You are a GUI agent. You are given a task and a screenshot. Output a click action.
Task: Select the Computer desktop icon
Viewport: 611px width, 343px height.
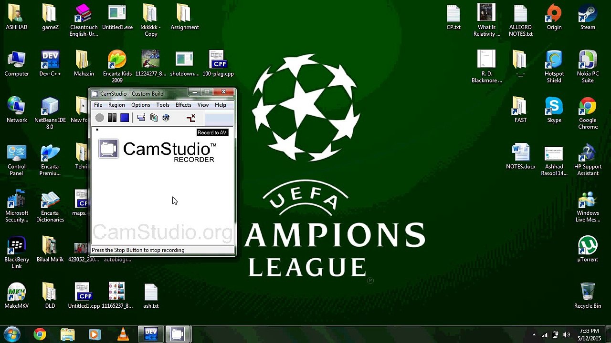pos(17,64)
